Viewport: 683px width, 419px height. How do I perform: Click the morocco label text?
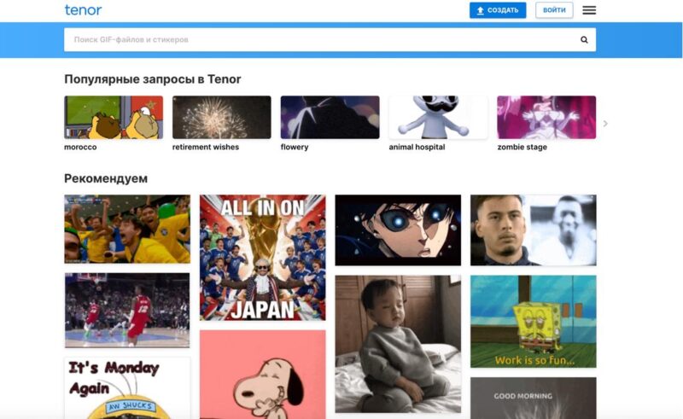pos(80,148)
